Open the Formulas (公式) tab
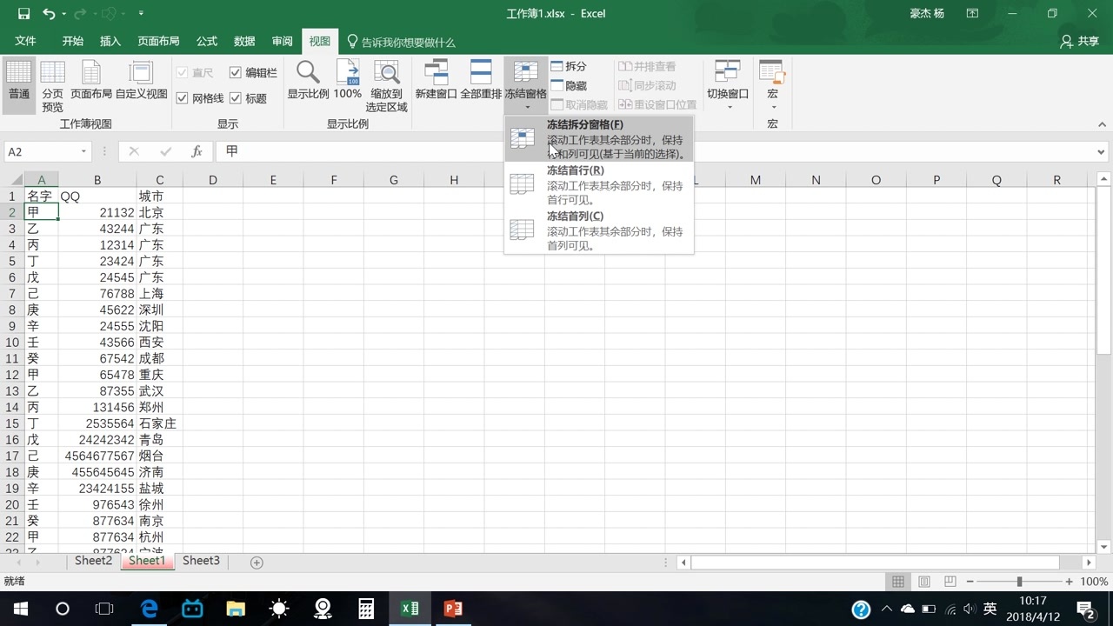The width and height of the screenshot is (1113, 626). [x=207, y=41]
